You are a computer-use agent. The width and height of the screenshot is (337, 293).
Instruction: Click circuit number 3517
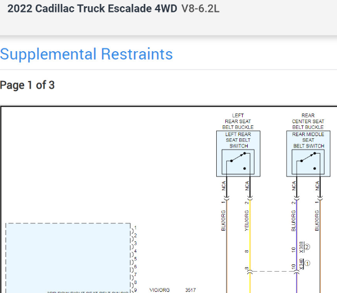190,290
